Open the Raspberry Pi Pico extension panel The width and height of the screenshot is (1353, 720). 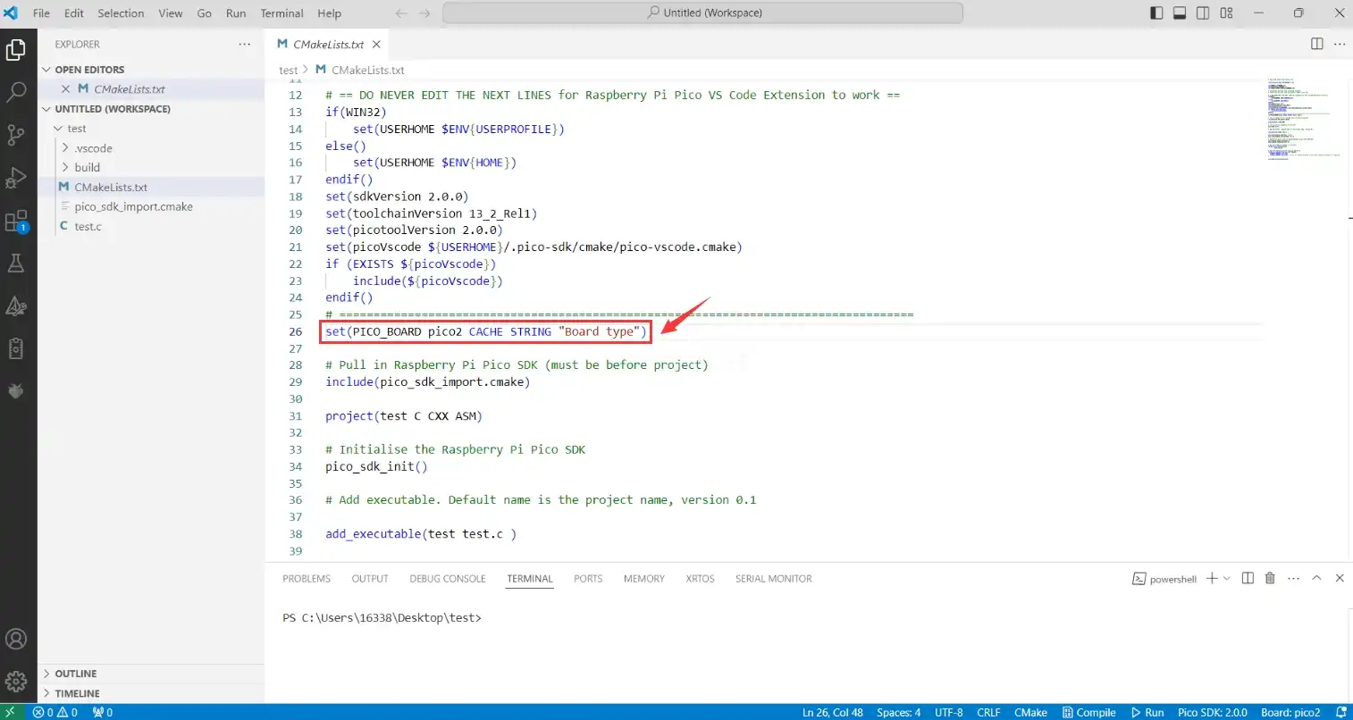[x=16, y=390]
